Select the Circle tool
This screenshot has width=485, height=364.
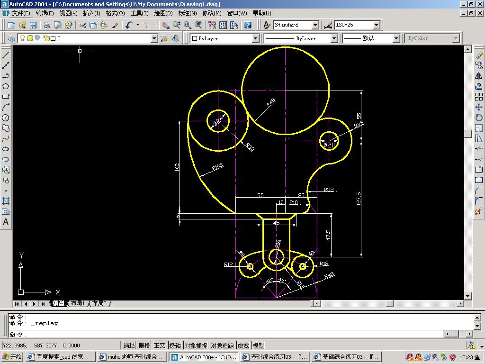coord(6,118)
